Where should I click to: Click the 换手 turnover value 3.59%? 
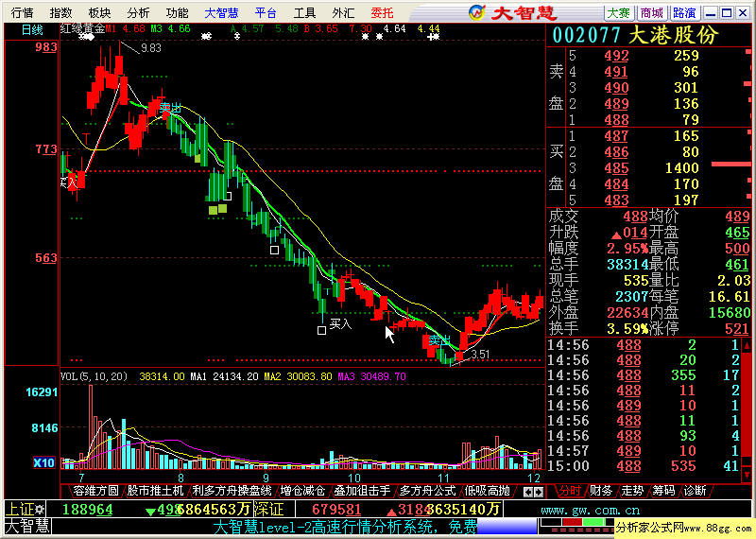627,329
